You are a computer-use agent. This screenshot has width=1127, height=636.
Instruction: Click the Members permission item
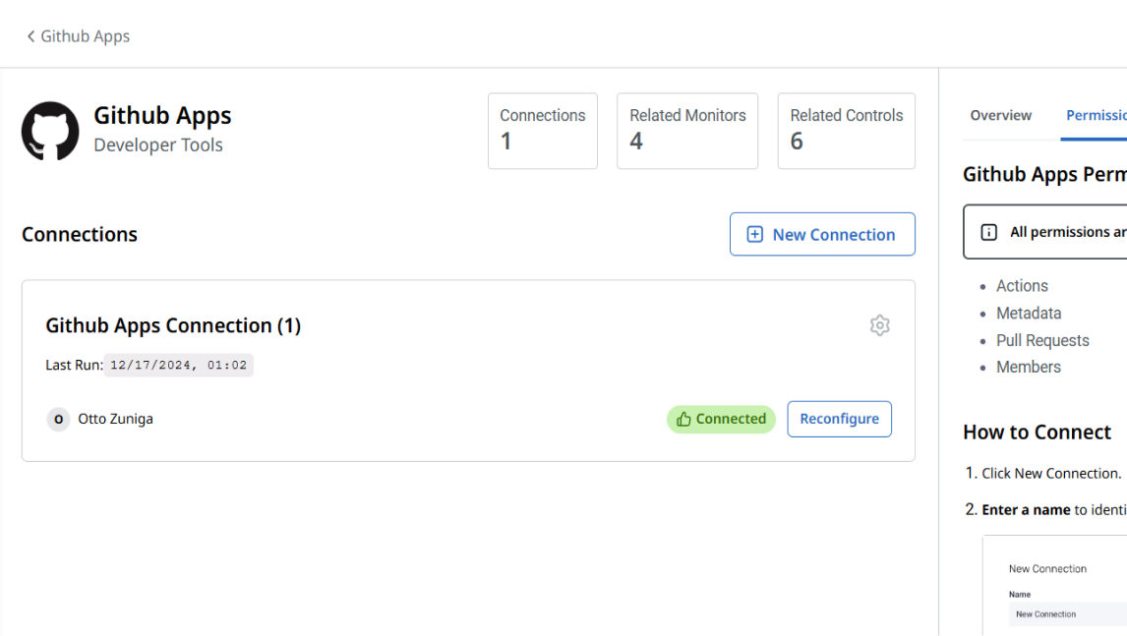[1028, 368]
